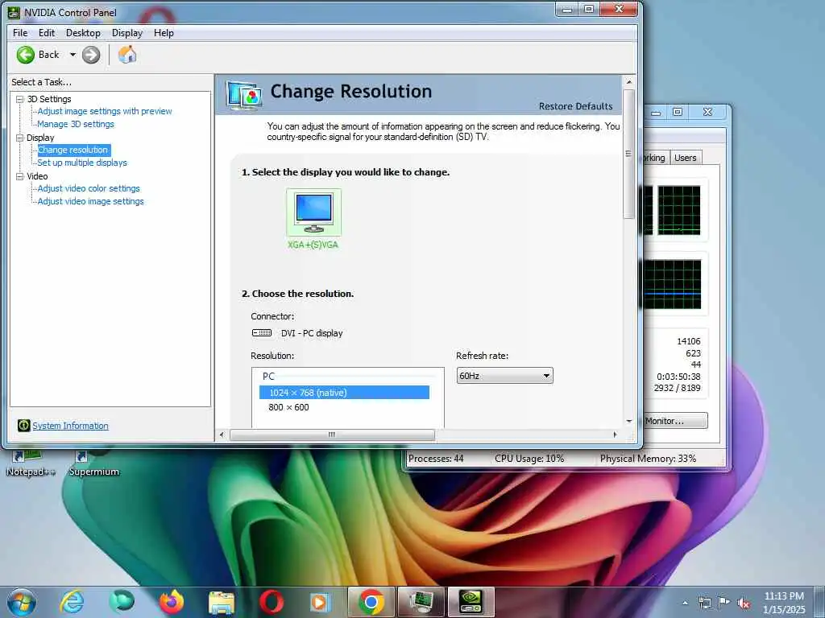Viewport: 825px width, 618px height.
Task: Open the Notepad++ desktop shortcut
Action: pyautogui.click(x=31, y=463)
